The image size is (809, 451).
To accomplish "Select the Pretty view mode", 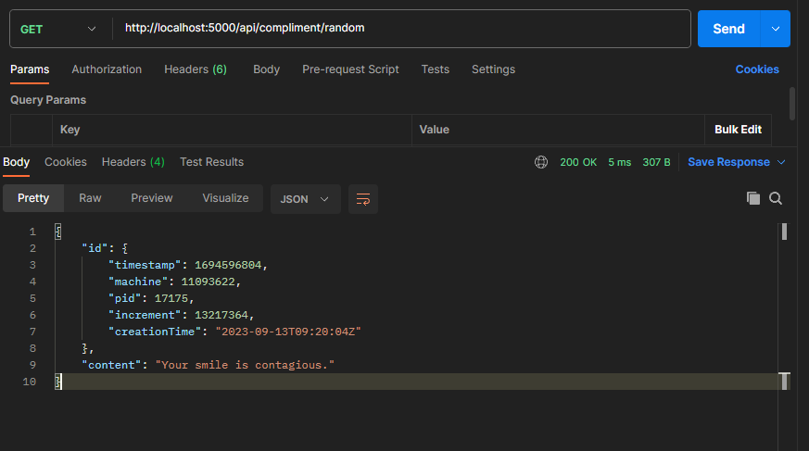I will [x=33, y=198].
